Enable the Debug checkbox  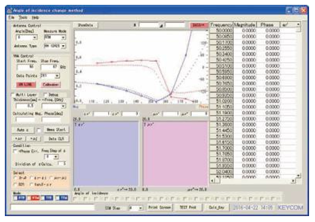[45, 95]
